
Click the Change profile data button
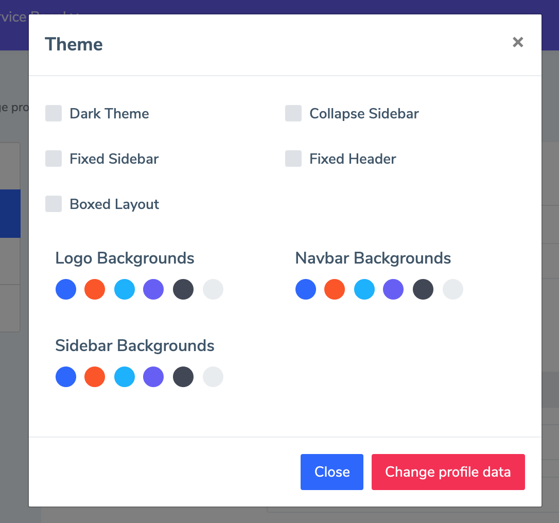[x=448, y=472]
